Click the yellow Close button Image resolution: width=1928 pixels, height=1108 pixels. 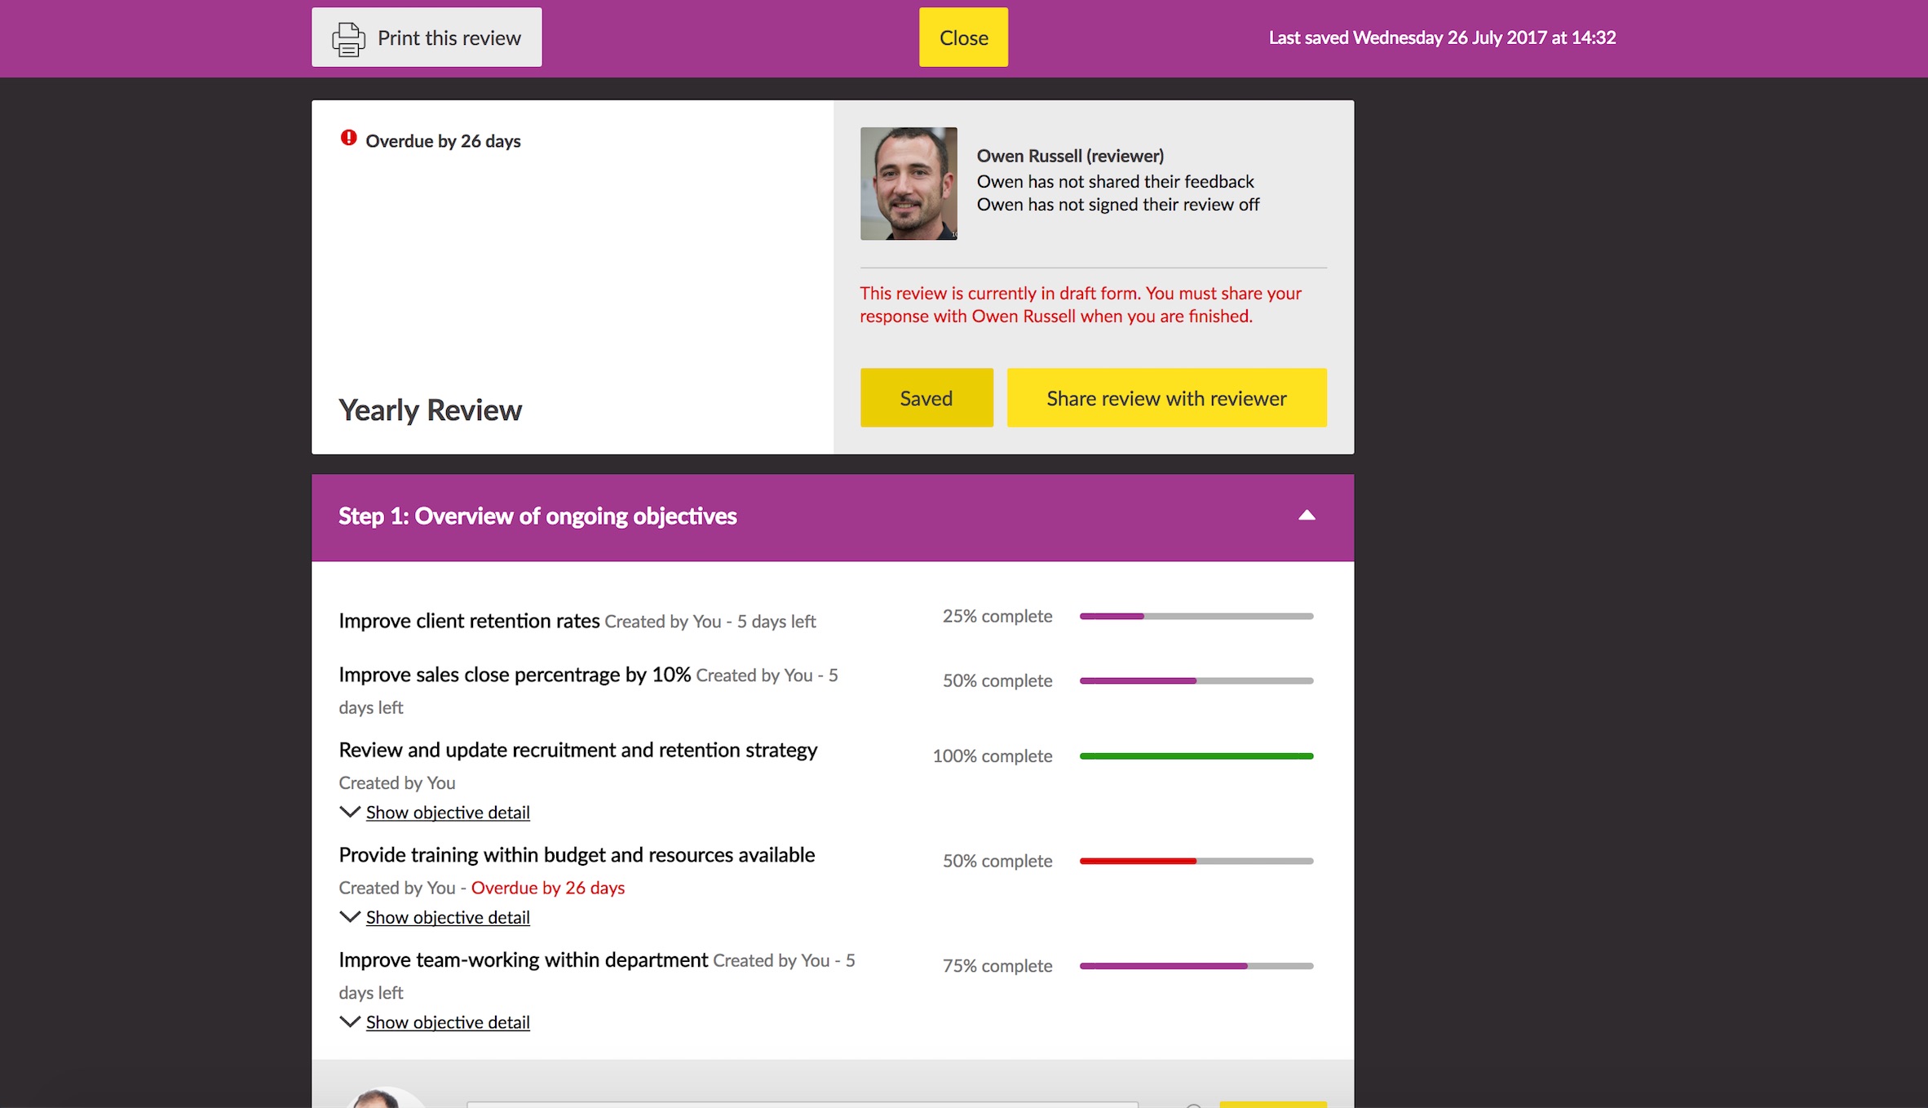point(963,38)
